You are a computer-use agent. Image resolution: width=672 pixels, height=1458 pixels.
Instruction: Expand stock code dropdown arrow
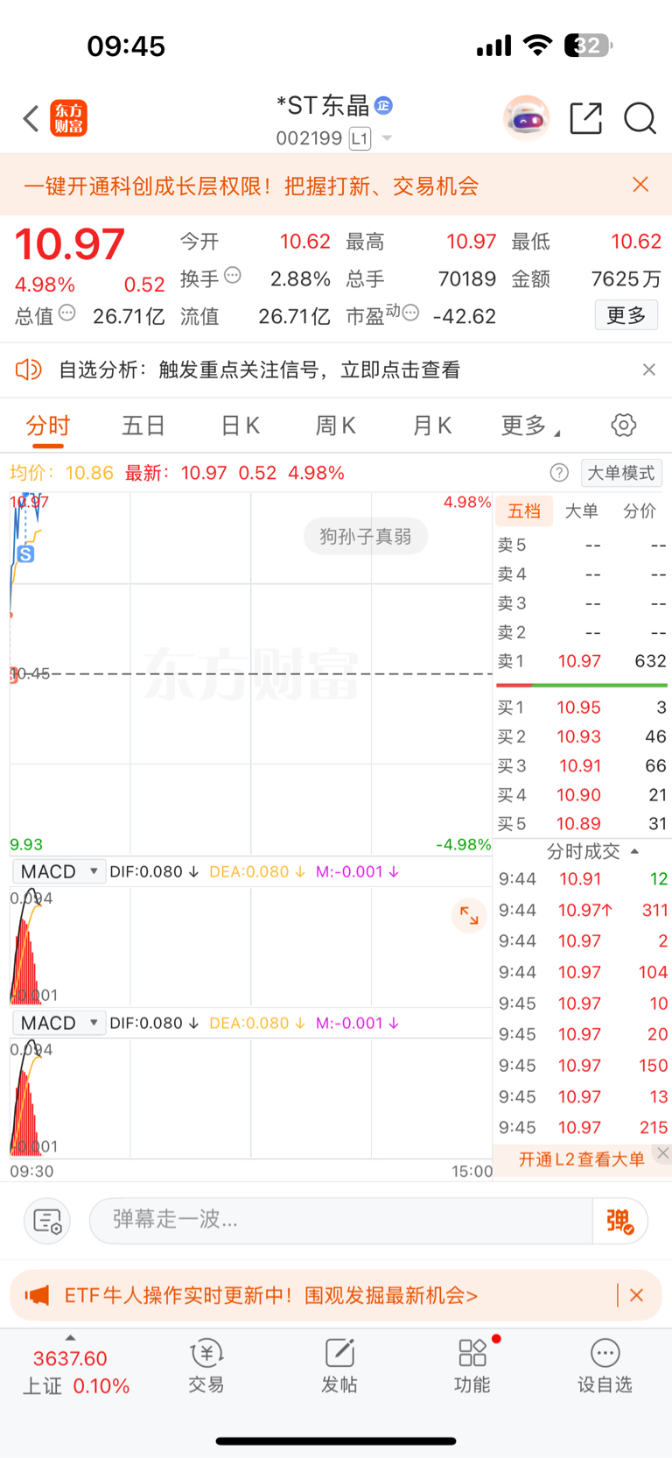tap(387, 138)
